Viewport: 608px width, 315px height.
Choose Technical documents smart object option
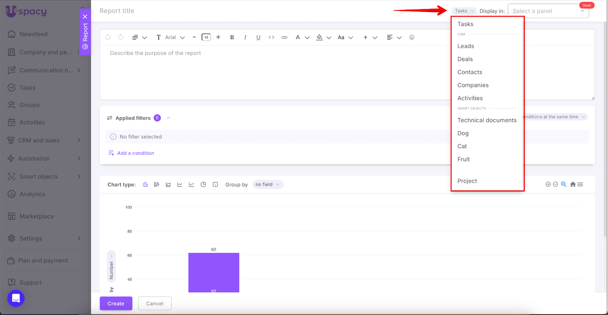pyautogui.click(x=487, y=120)
